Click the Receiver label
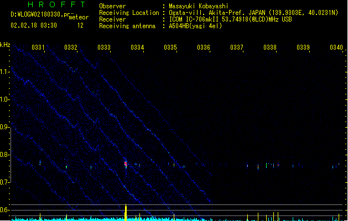The image size is (348, 221). tap(112, 19)
